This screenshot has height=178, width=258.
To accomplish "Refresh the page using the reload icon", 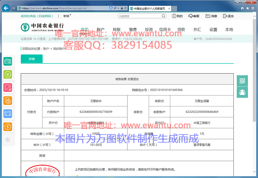I will click(125, 8).
